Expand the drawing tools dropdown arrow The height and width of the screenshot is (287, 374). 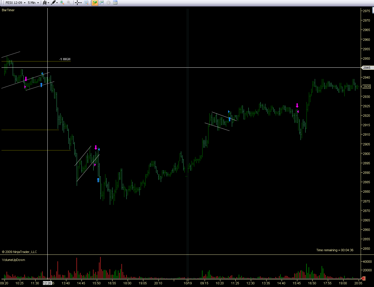(57, 3)
